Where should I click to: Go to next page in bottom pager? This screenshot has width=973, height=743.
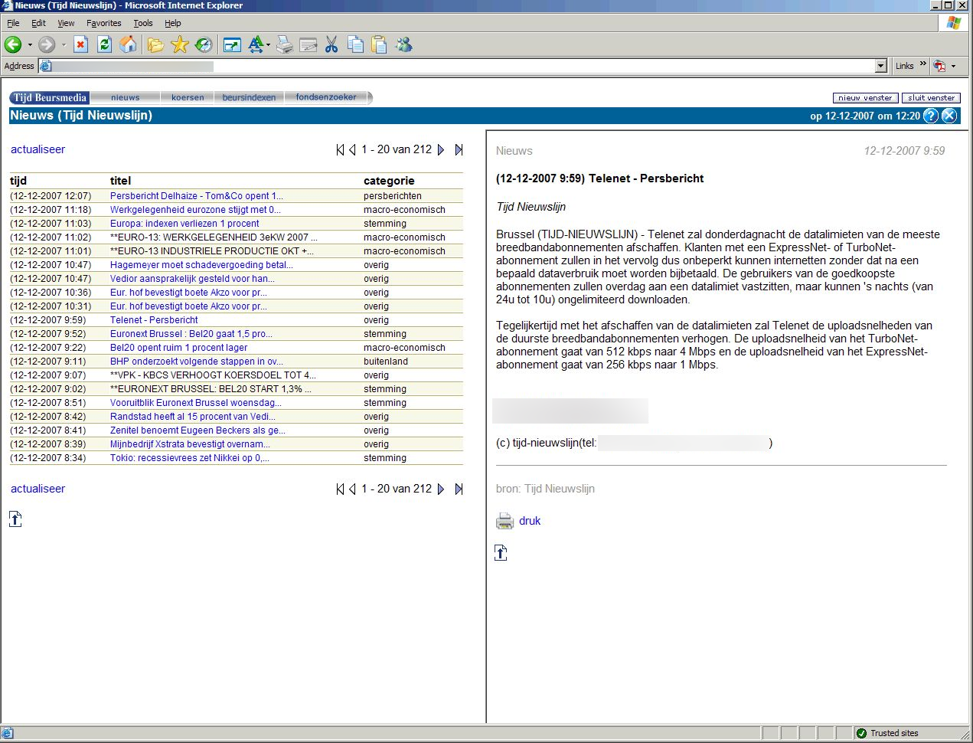point(441,489)
